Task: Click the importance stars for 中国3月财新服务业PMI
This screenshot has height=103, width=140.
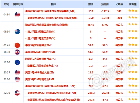Action: tap(133, 45)
